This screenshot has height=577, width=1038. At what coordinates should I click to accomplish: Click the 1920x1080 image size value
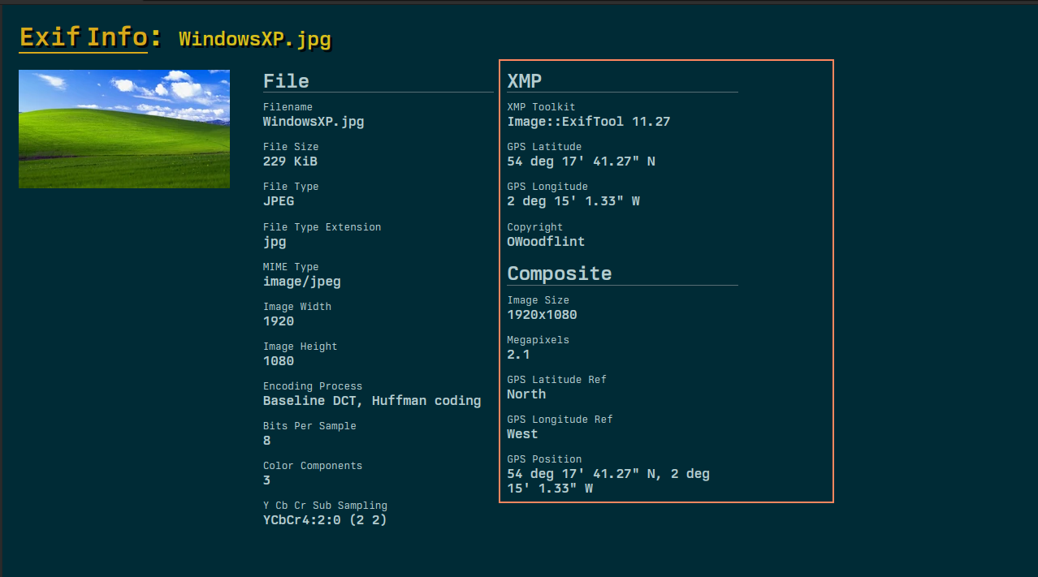[x=542, y=315]
